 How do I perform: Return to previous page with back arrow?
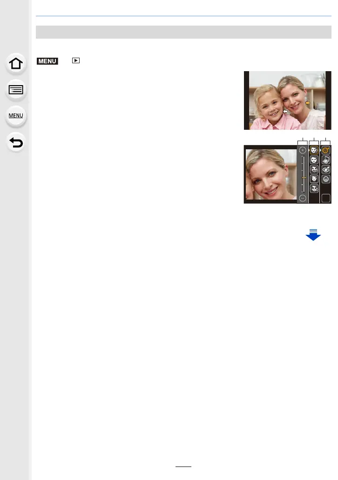click(16, 142)
